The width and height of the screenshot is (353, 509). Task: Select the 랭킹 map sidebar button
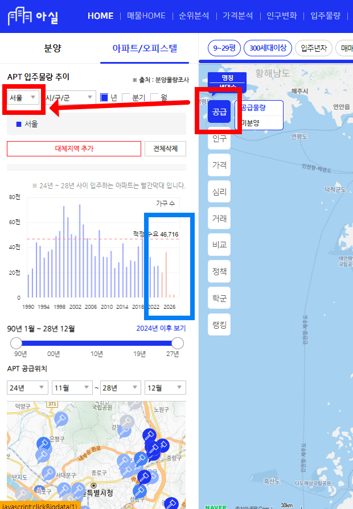point(219,324)
